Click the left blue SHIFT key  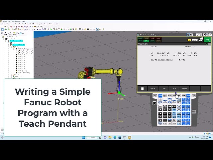click(160, 96)
